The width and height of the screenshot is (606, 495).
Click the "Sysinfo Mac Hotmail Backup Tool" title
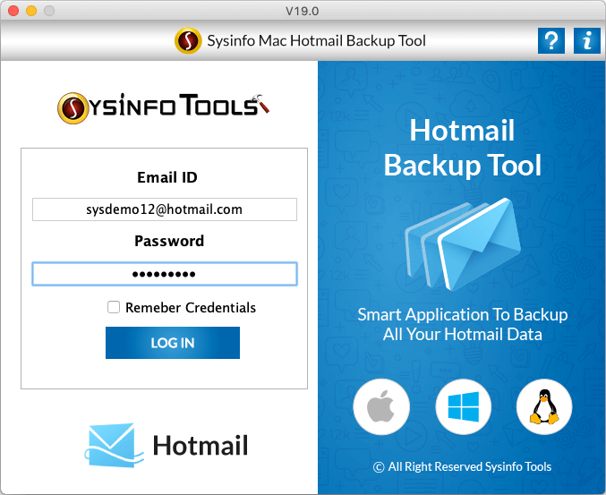click(x=317, y=41)
